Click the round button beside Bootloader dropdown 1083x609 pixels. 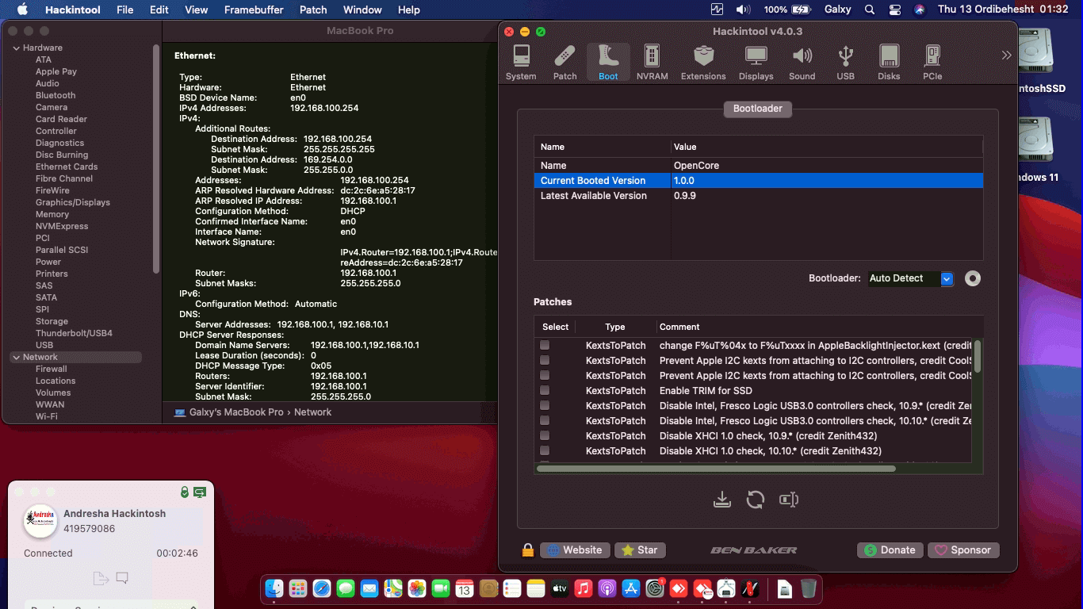click(973, 278)
